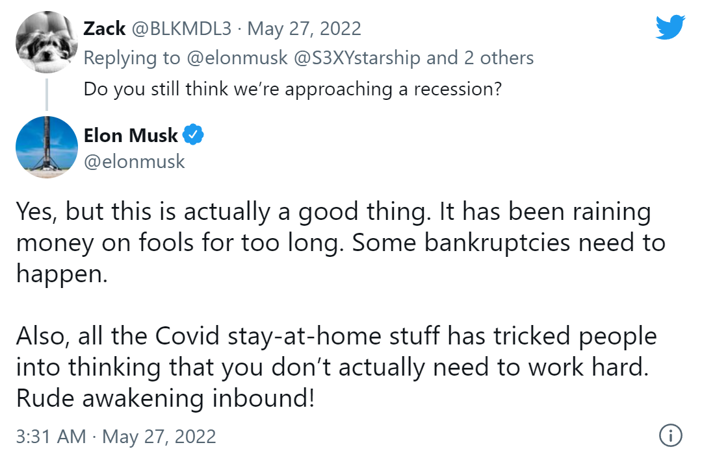Open Zack's dog profile picture

tap(47, 42)
